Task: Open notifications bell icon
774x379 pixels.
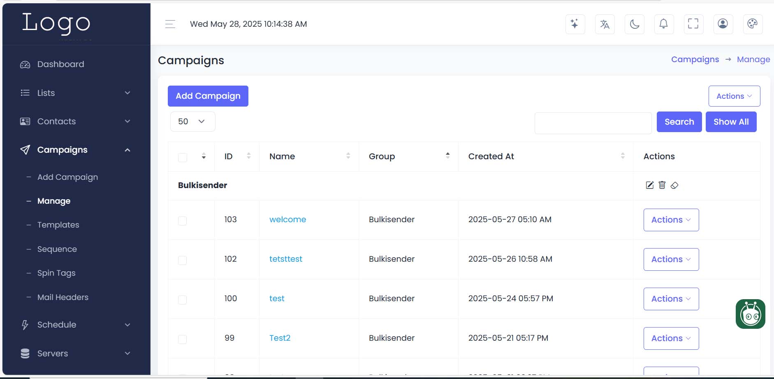Action: click(664, 24)
